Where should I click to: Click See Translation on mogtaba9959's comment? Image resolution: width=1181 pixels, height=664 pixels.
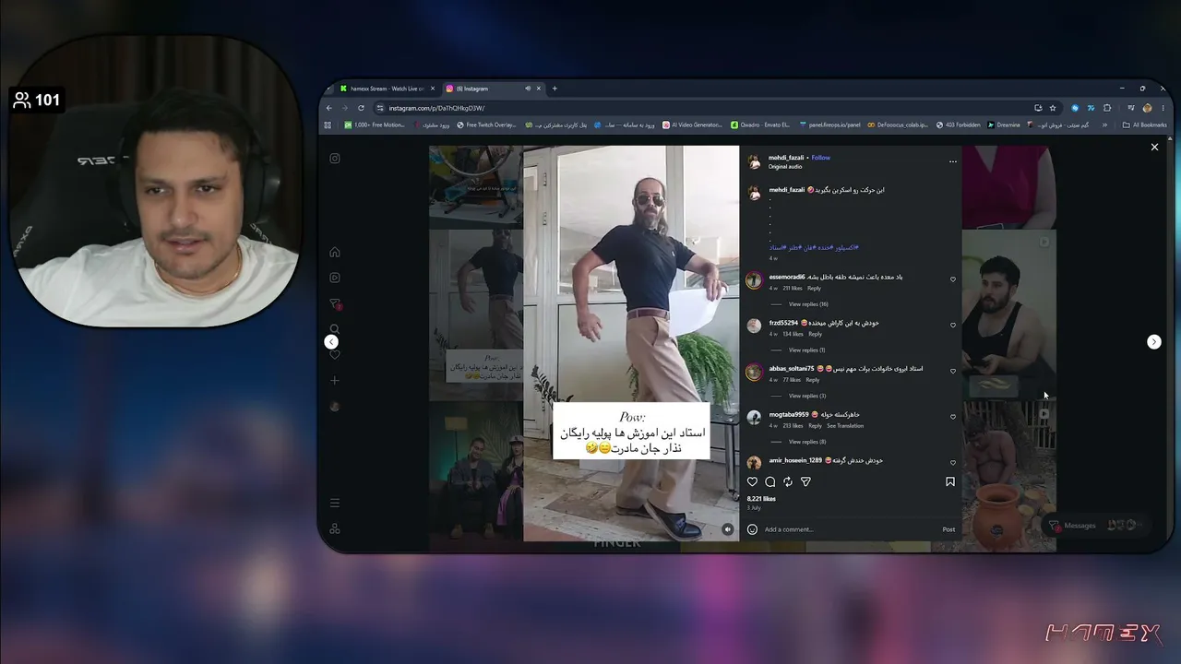(845, 426)
